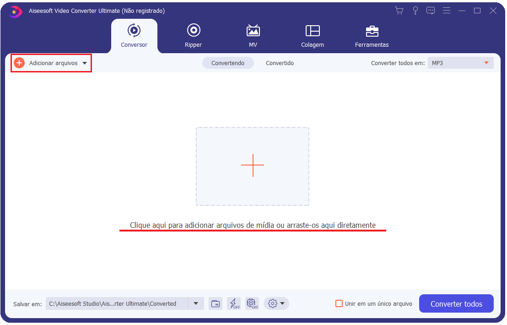Click the central add-files drop area
Screen dimensions: 507x325
[x=253, y=166]
